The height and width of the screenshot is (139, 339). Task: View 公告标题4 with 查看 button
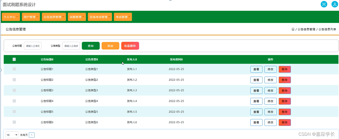tap(256, 101)
